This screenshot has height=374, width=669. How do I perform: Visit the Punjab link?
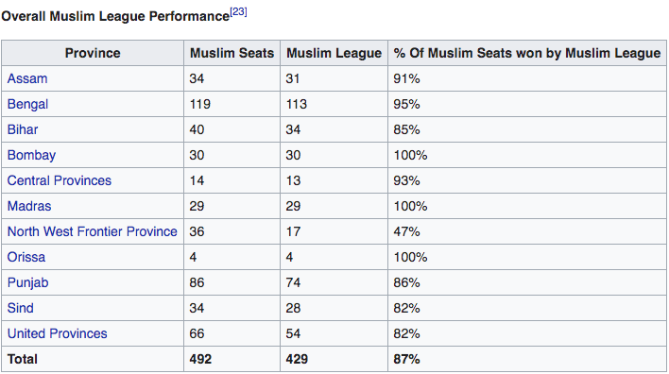(27, 282)
